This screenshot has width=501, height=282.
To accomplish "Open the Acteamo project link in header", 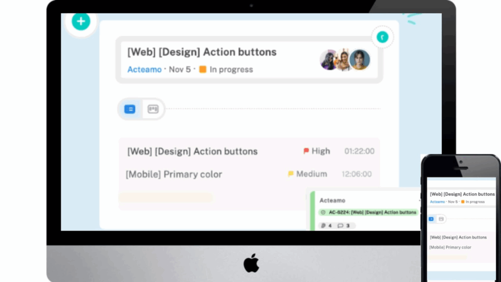I will 144,70.
